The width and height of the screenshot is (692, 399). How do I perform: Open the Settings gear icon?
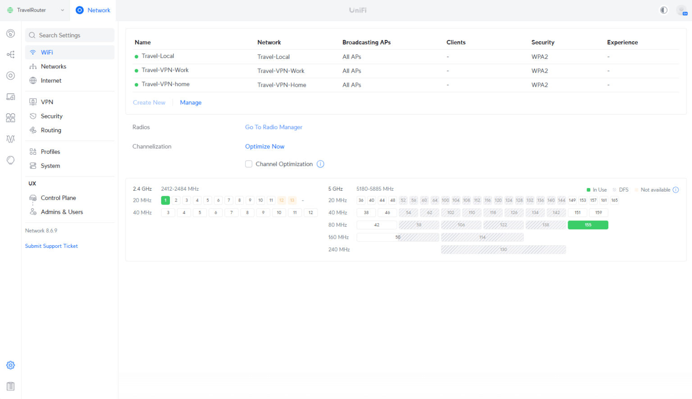click(10, 365)
